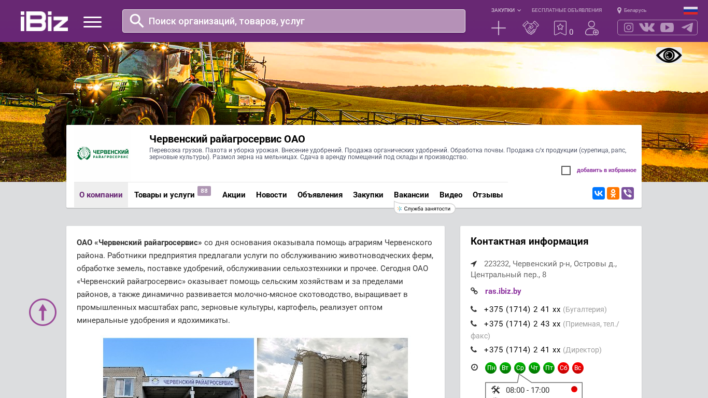Open the Объявления tab

[320, 195]
